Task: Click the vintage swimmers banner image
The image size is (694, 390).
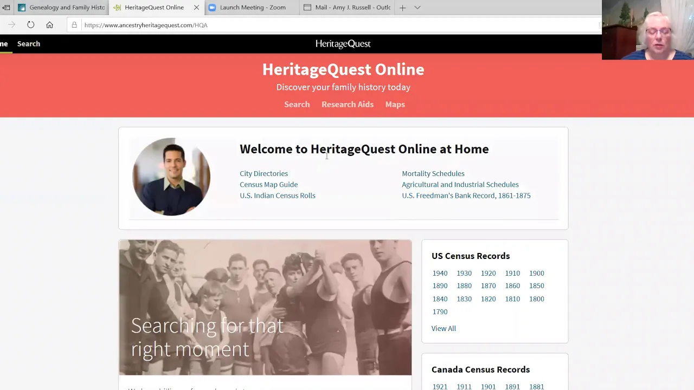Action: (265, 308)
